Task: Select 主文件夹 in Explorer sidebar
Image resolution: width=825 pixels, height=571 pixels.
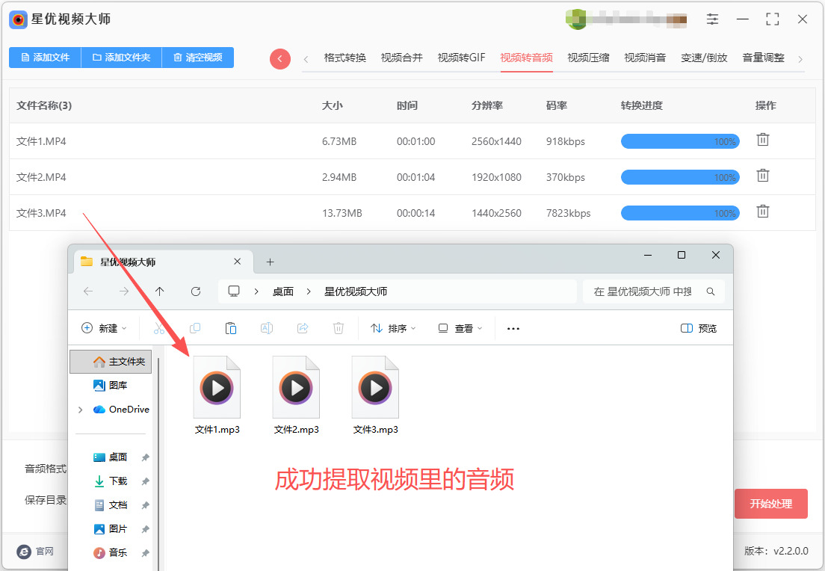Action: [x=111, y=362]
